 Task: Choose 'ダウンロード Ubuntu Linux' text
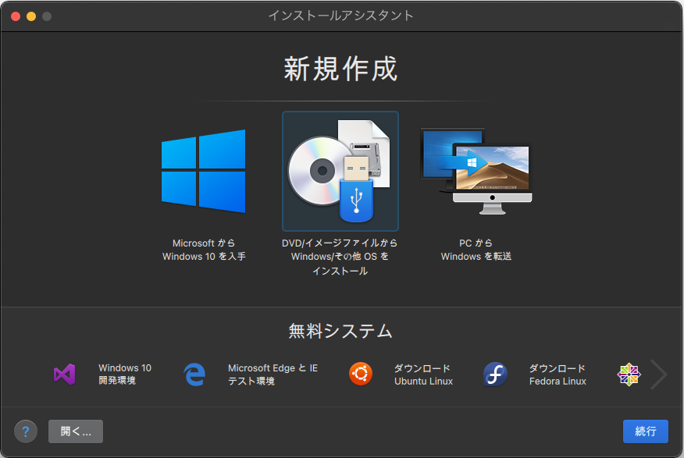coord(423,375)
